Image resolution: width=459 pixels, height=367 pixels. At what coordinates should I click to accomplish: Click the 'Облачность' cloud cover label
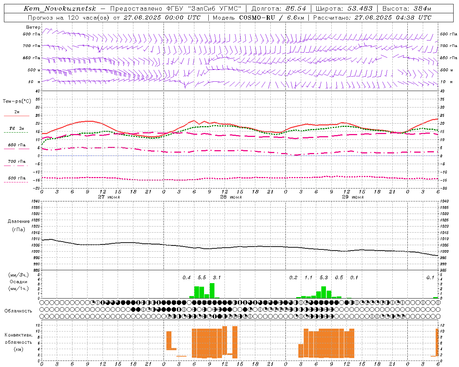pos(18,311)
